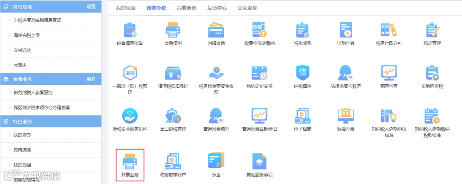Open 乐企 icon

[x=216, y=160]
